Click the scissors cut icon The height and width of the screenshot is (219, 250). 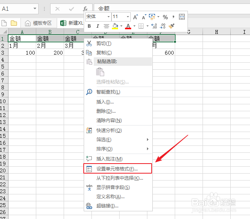pyautogui.click(x=89, y=43)
